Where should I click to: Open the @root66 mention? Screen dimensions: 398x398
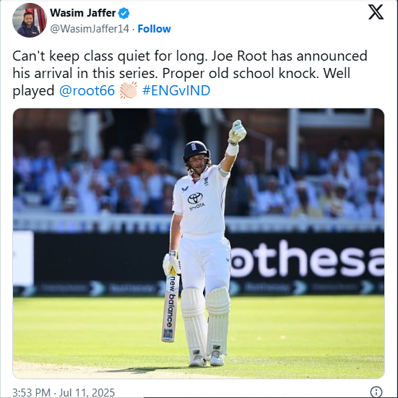87,90
